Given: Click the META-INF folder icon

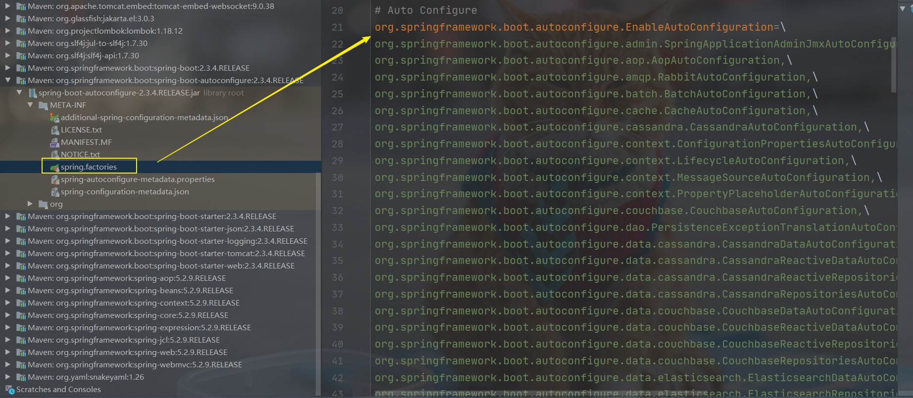Looking at the screenshot, I should coord(43,105).
